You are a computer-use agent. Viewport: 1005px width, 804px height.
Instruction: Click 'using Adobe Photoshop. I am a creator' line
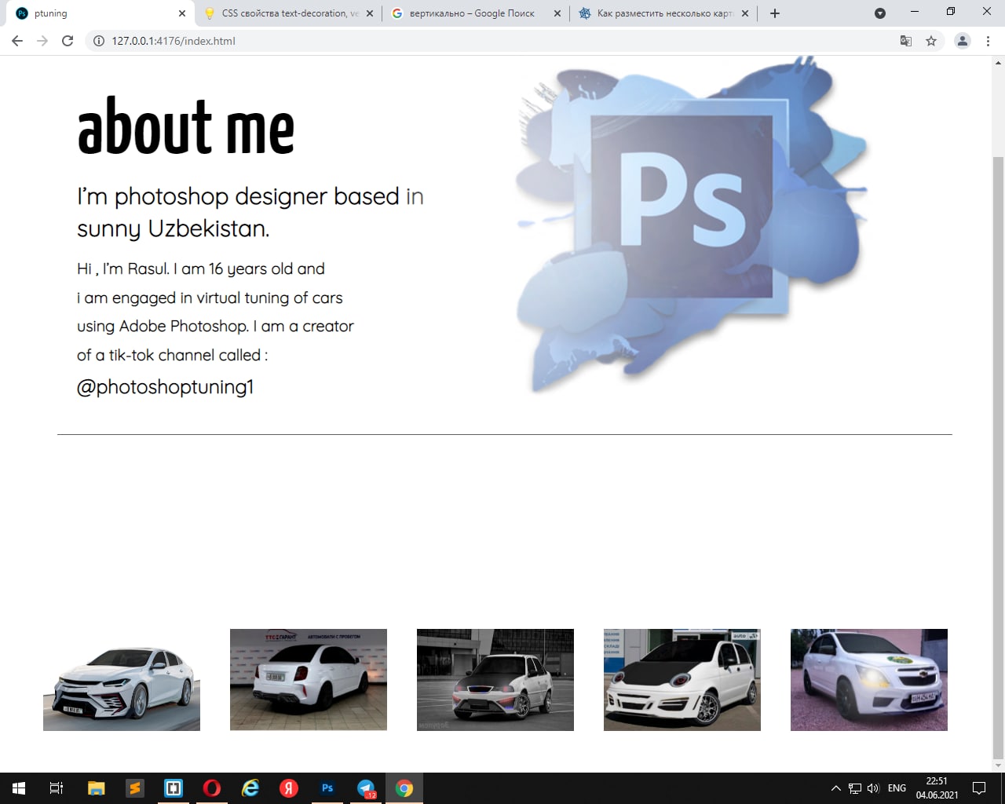(x=215, y=327)
